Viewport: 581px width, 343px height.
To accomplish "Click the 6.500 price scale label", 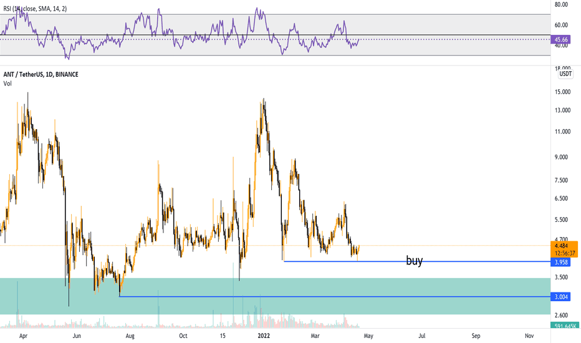I will (561, 198).
